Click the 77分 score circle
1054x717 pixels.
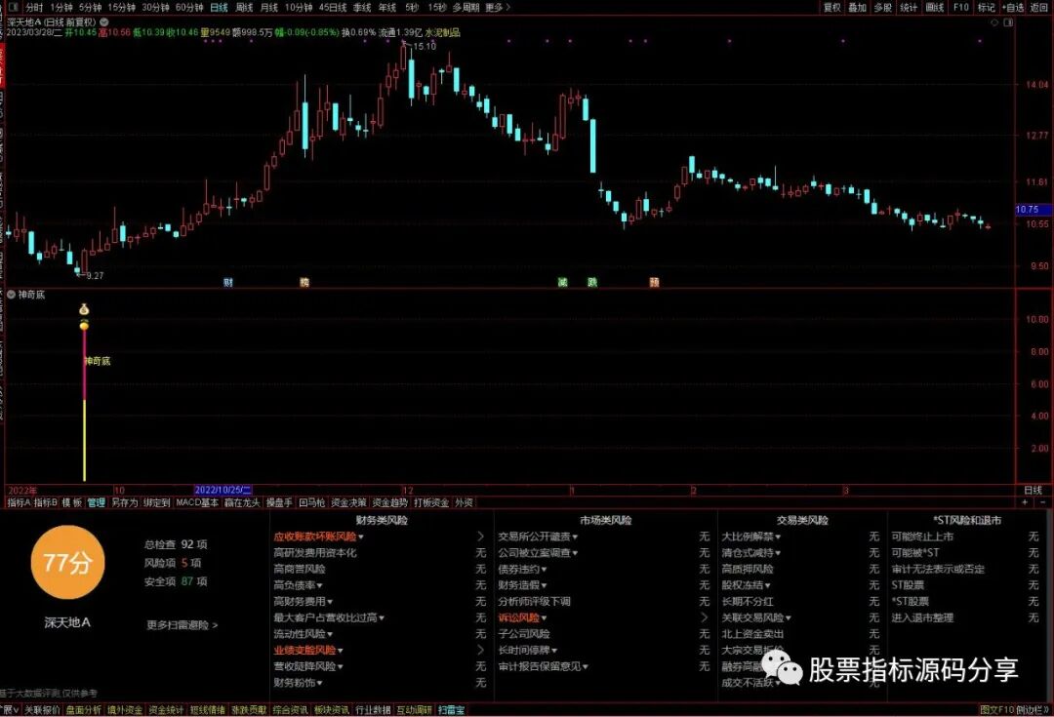(67, 563)
